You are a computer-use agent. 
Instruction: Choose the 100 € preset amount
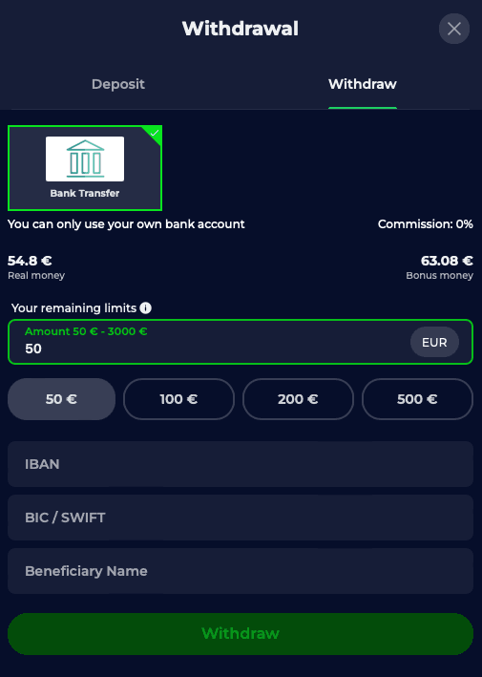tap(179, 399)
